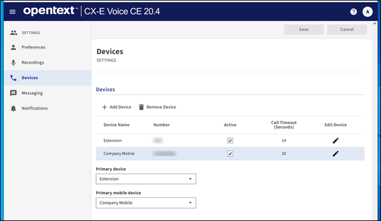Screen dimensions: 381x221
Task: Open the help question mark icon
Action: [354, 12]
